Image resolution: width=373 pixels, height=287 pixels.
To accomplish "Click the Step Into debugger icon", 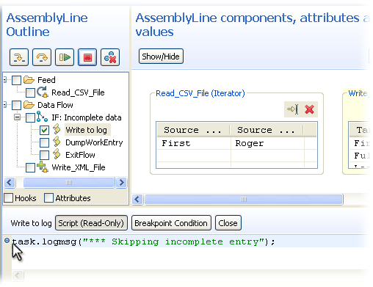I will 19,57.
